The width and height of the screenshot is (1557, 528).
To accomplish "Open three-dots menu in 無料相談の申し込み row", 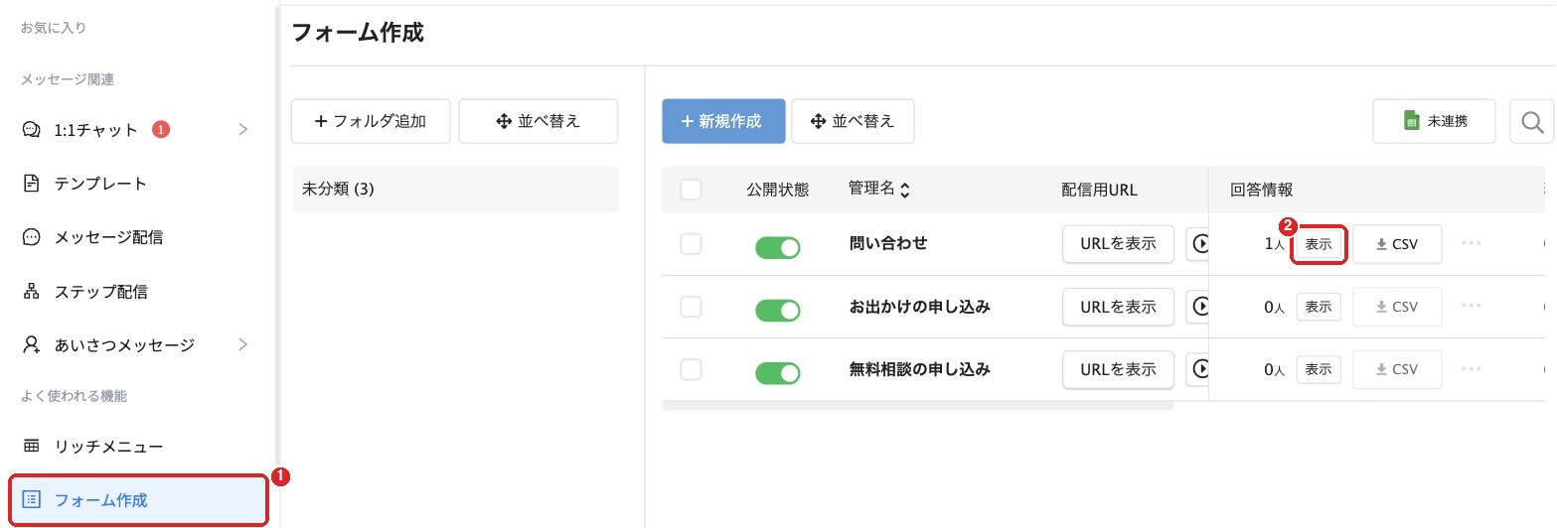I will pos(1473,369).
